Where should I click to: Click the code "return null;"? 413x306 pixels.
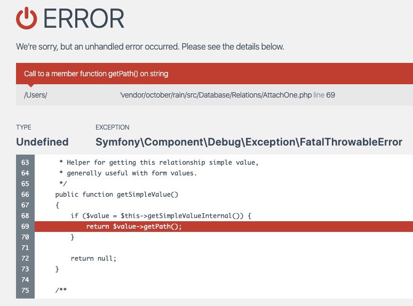[x=93, y=259]
